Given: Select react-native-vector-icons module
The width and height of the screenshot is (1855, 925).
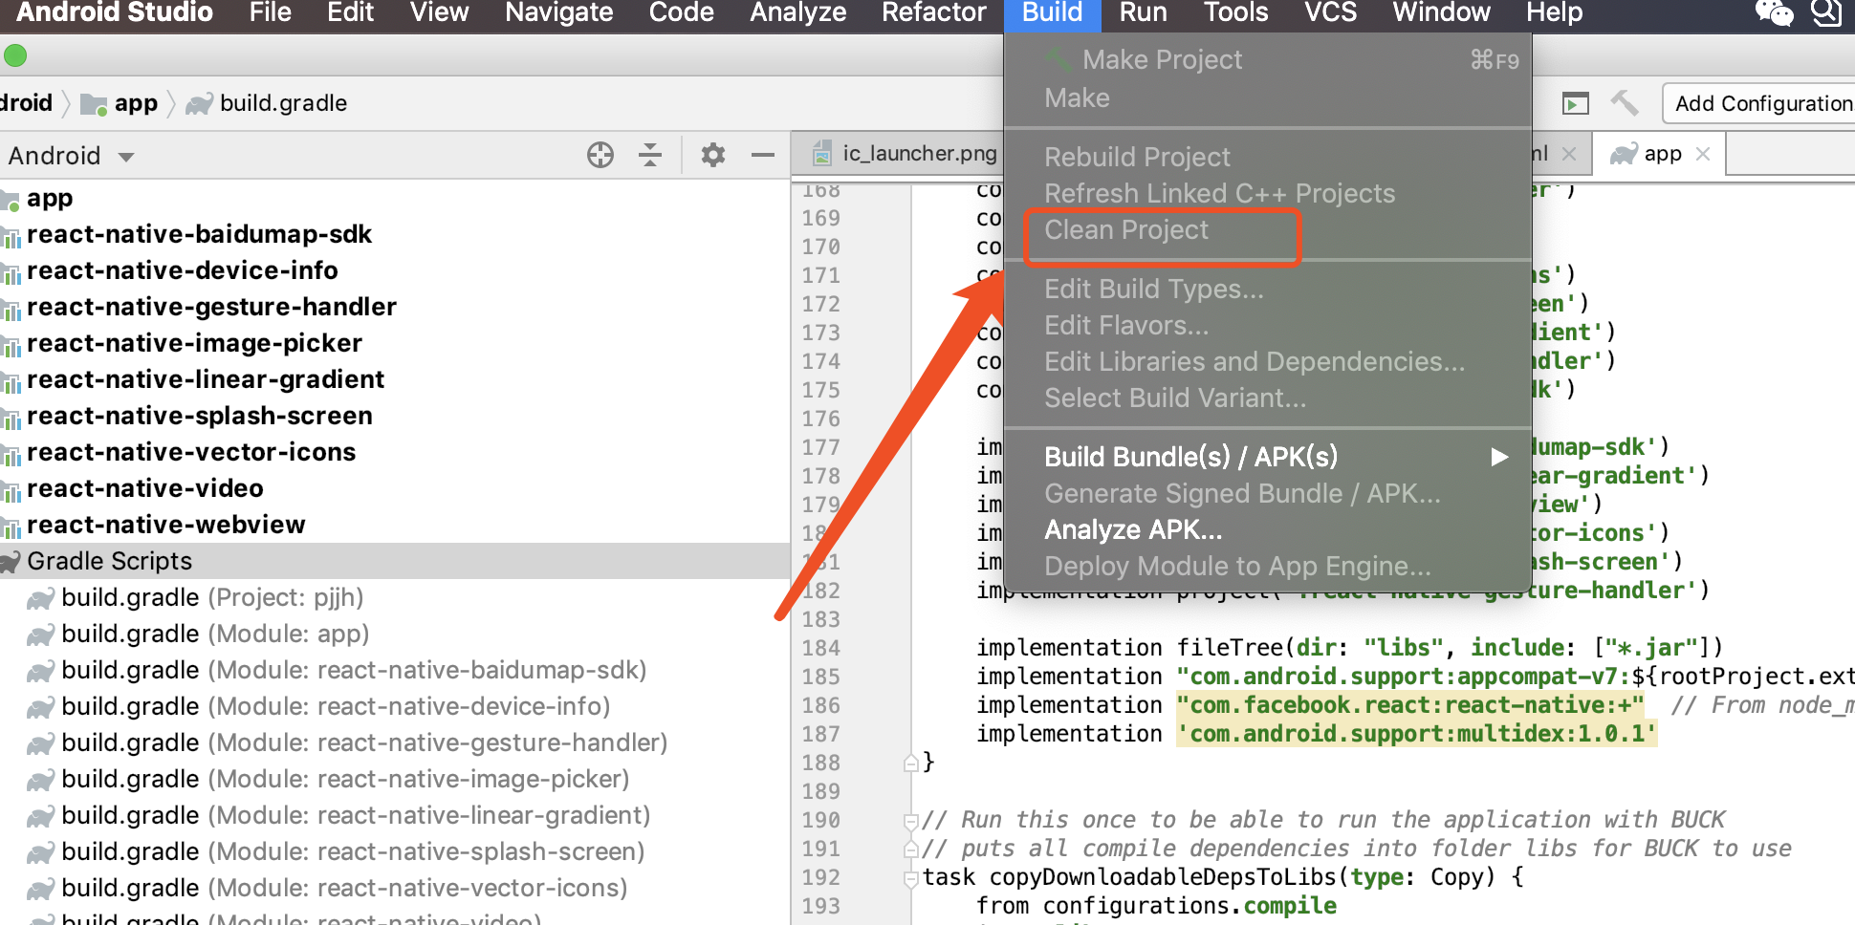Looking at the screenshot, I should [191, 452].
